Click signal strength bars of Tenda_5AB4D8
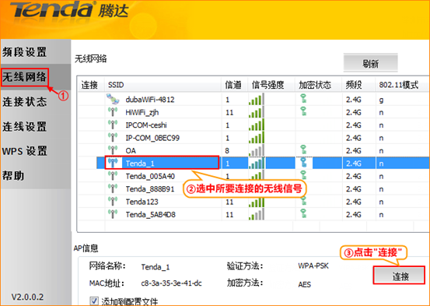 pyautogui.click(x=257, y=214)
